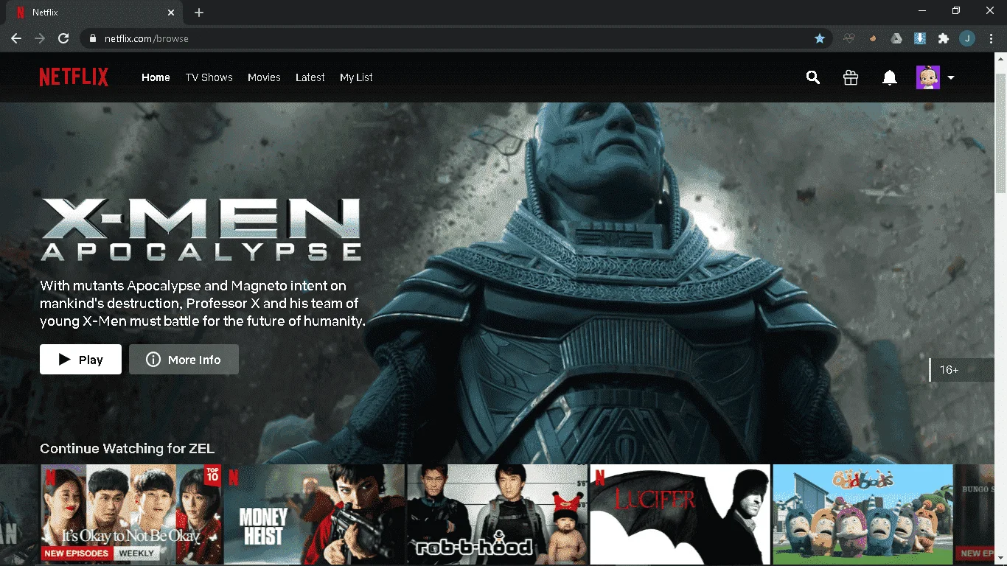Viewport: 1007px width, 566px height.
Task: View site info via padlock icon
Action: click(92, 38)
